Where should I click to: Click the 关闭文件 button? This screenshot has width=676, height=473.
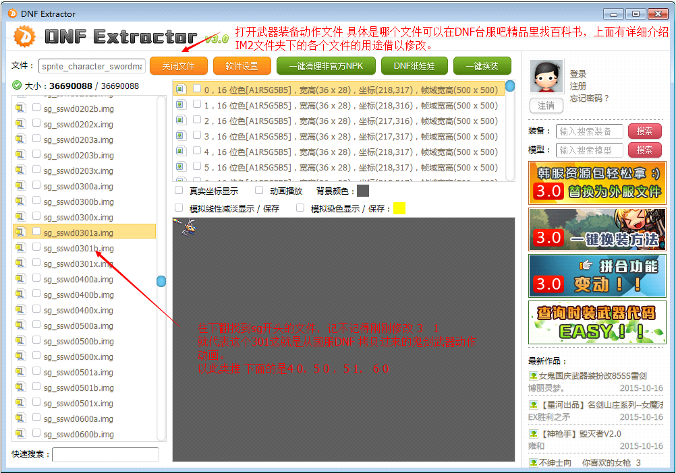pos(178,66)
